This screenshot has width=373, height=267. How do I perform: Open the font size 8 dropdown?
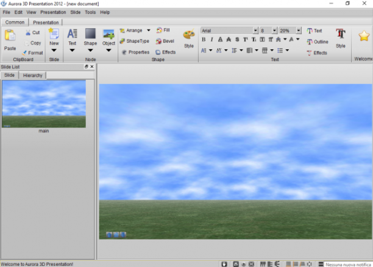coord(274,30)
